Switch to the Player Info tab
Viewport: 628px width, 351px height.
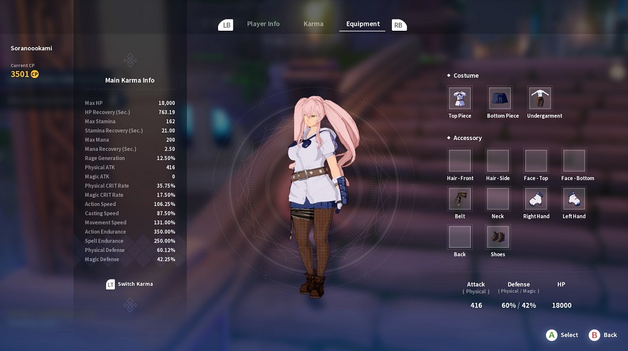tap(263, 24)
